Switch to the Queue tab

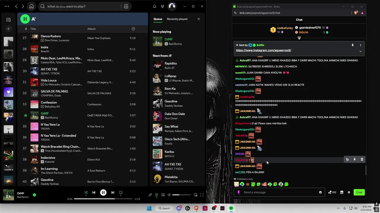[158, 19]
